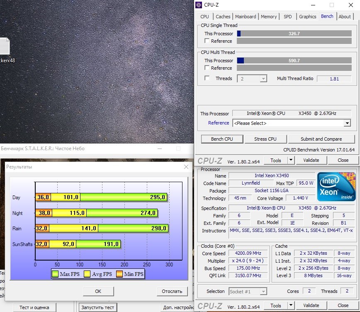Click Validate in lower CPU-Z window
The height and width of the screenshot is (312, 360).
tap(311, 305)
